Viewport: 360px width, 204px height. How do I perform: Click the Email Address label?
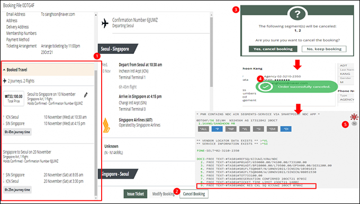[x=16, y=14]
